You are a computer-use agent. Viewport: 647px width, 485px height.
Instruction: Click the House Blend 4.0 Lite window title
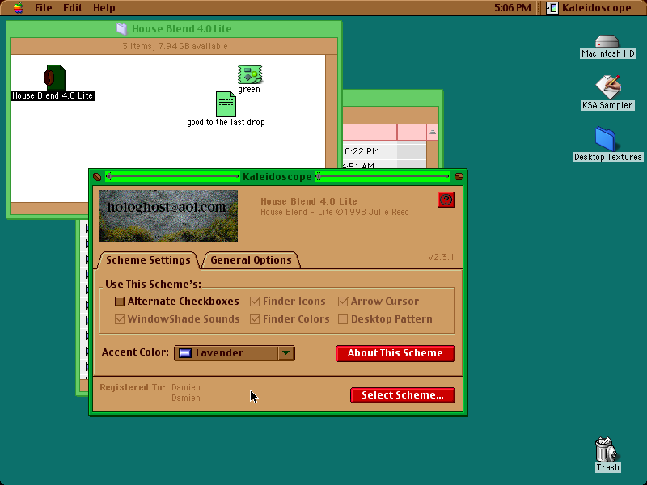coord(181,29)
